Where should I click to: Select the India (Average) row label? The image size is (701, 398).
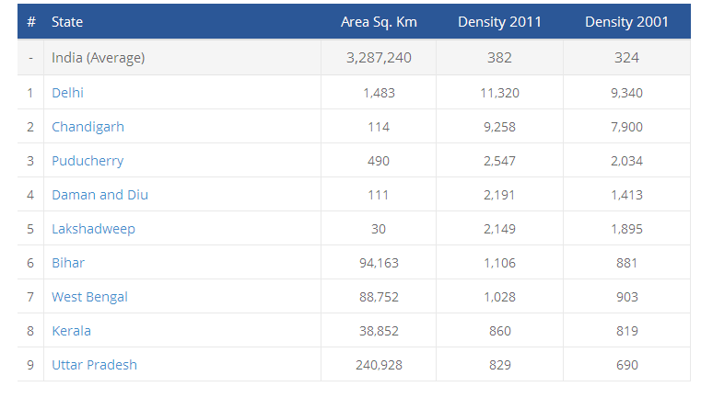pyautogui.click(x=99, y=58)
